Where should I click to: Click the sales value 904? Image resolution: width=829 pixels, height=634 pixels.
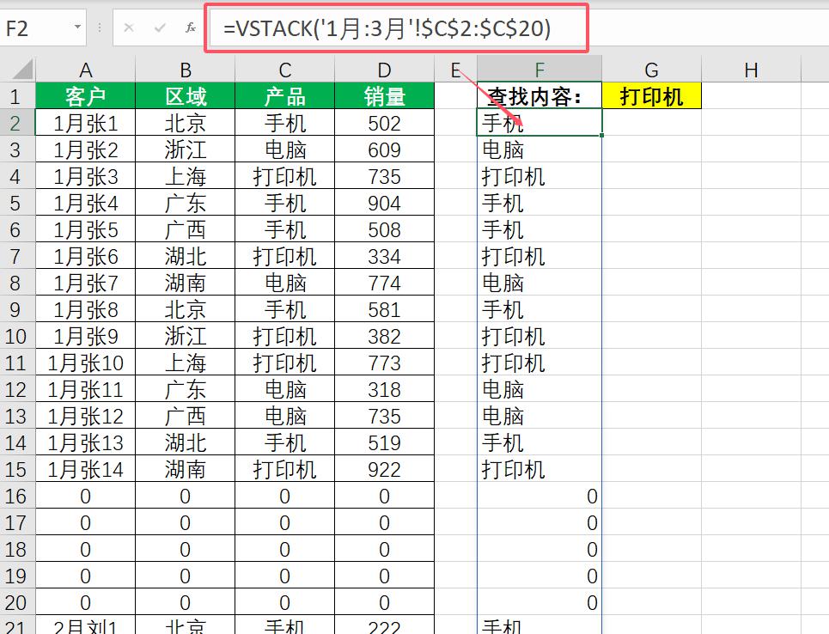pyautogui.click(x=384, y=203)
